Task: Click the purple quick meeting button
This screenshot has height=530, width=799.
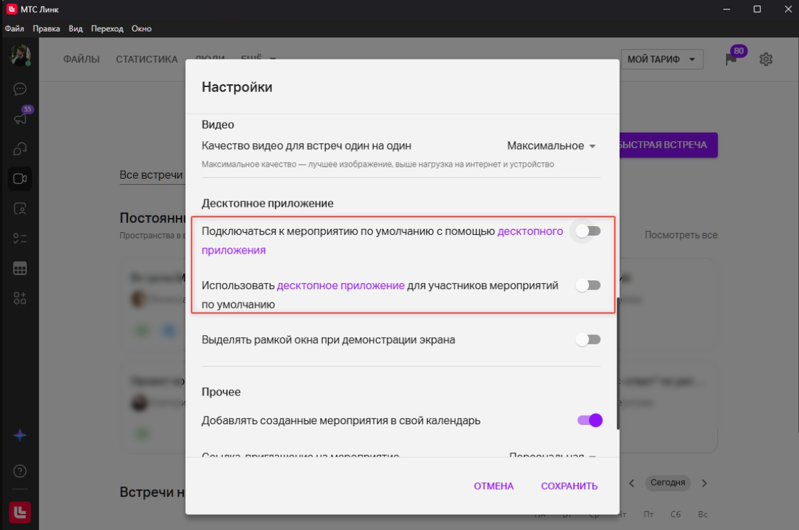Action: click(668, 145)
